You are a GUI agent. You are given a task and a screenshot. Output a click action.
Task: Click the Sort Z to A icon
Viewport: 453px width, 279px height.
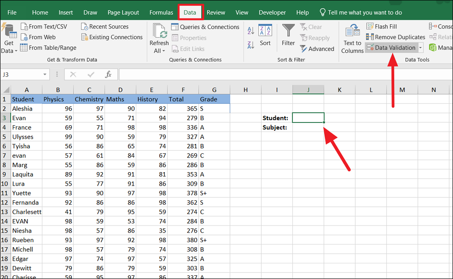[x=251, y=45]
